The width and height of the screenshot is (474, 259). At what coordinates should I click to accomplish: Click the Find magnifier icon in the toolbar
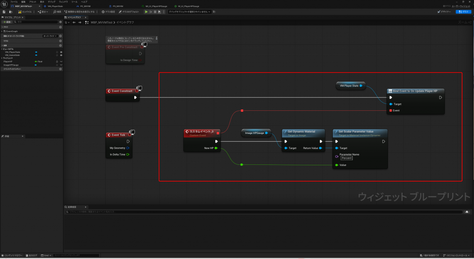pyautogui.click(x=56, y=12)
